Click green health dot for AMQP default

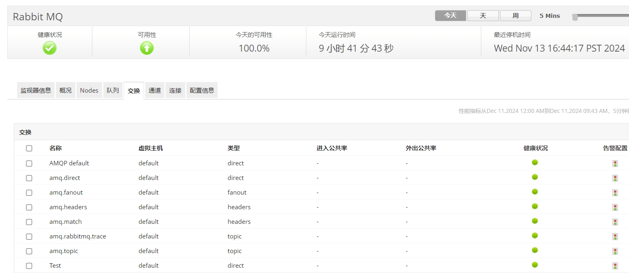pyautogui.click(x=535, y=162)
